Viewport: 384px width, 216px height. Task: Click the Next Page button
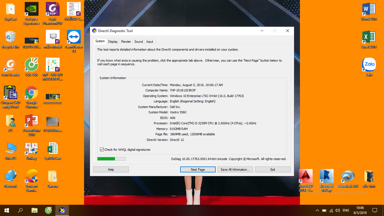(x=198, y=170)
